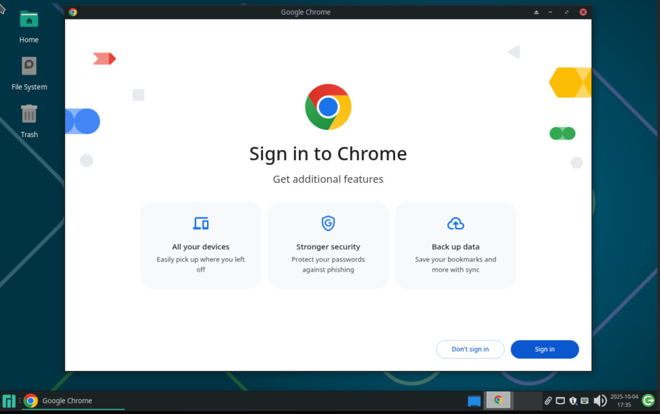Open the clipboard manager paperclip icon

tap(548, 401)
